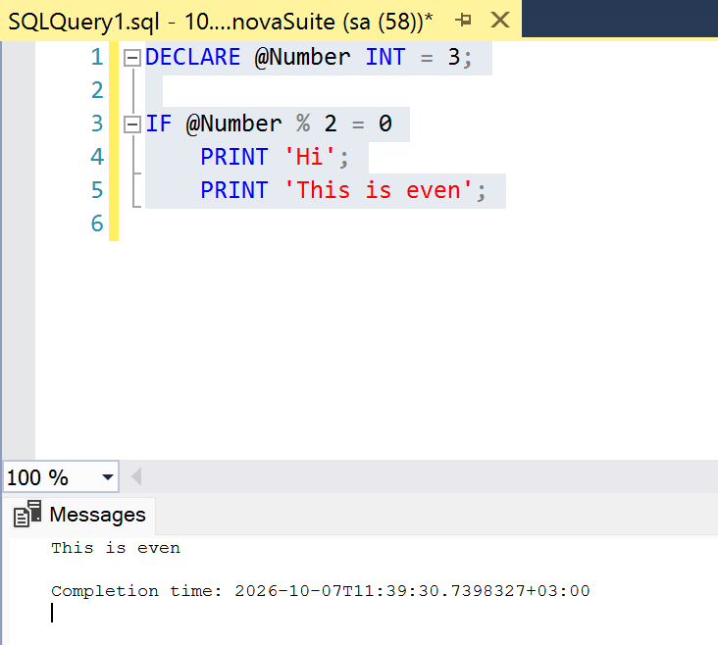Screen dimensions: 718x645
Task: Click line number 1 in the margin
Action: [97, 57]
